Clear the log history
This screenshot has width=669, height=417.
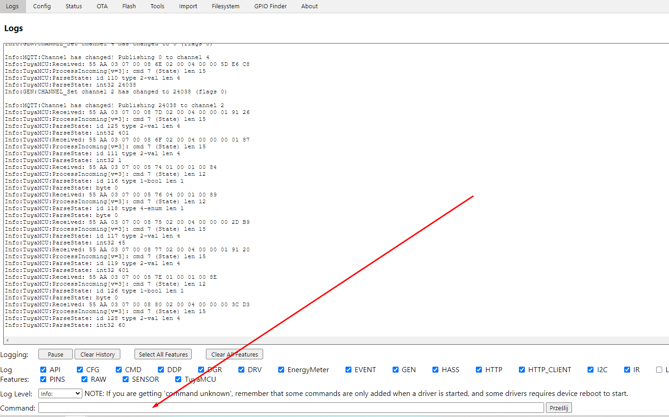click(x=97, y=354)
